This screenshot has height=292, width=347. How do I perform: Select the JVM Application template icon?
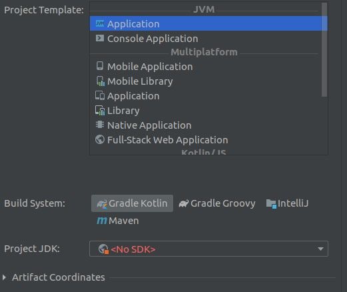point(100,23)
